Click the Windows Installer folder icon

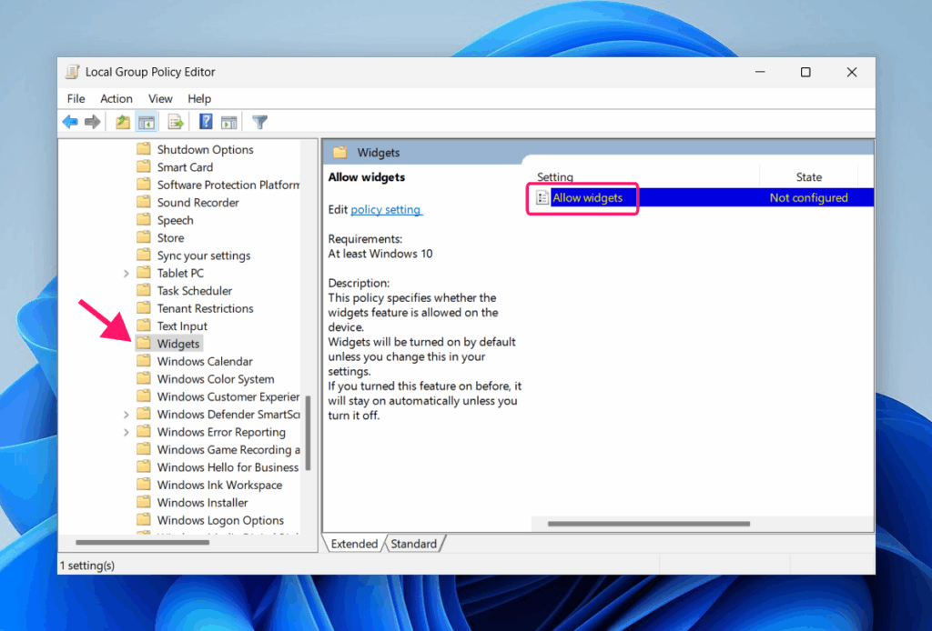[143, 502]
